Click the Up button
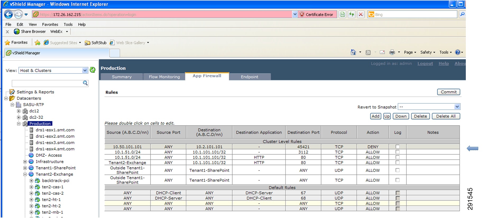 (387, 116)
